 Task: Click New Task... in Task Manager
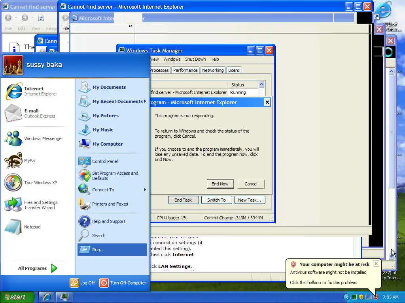click(250, 200)
